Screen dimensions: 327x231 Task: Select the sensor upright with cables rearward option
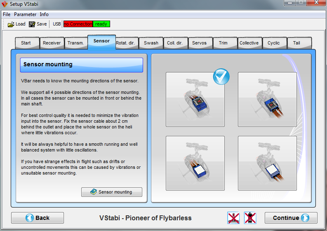(x=267, y=99)
